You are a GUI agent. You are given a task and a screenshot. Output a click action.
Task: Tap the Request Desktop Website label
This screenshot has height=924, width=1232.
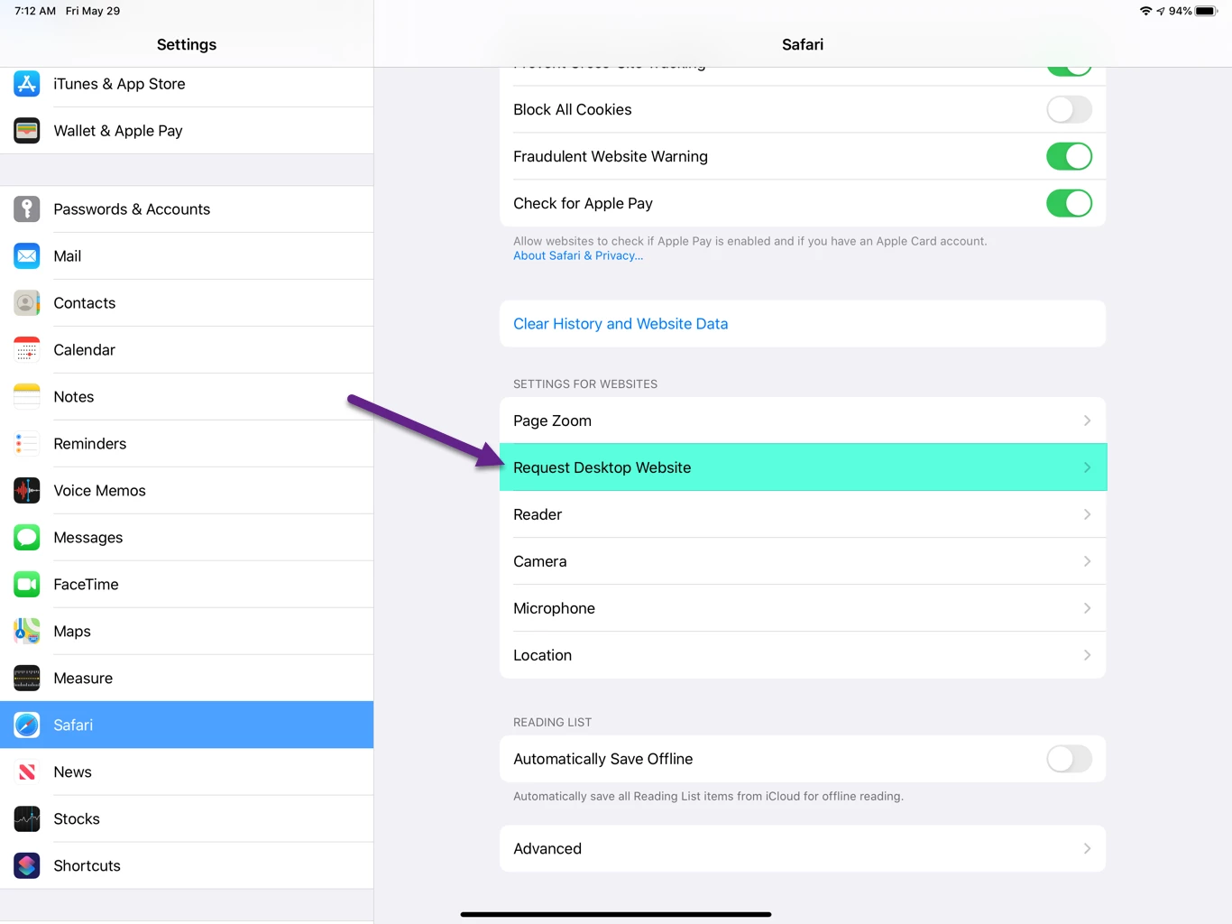602,468
